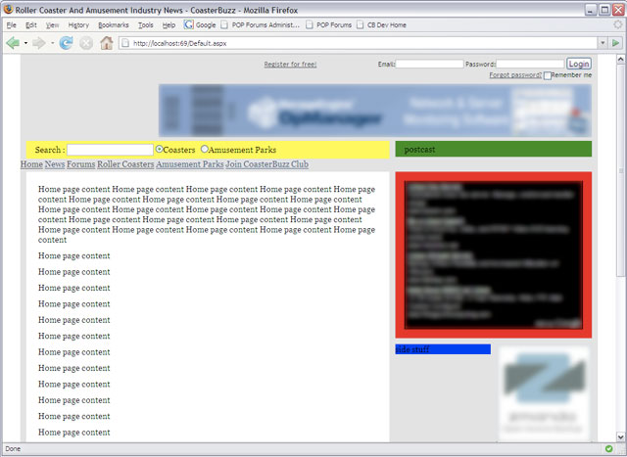This screenshot has height=457, width=627.
Task: Open the Bookmarks menu
Action: [x=114, y=24]
